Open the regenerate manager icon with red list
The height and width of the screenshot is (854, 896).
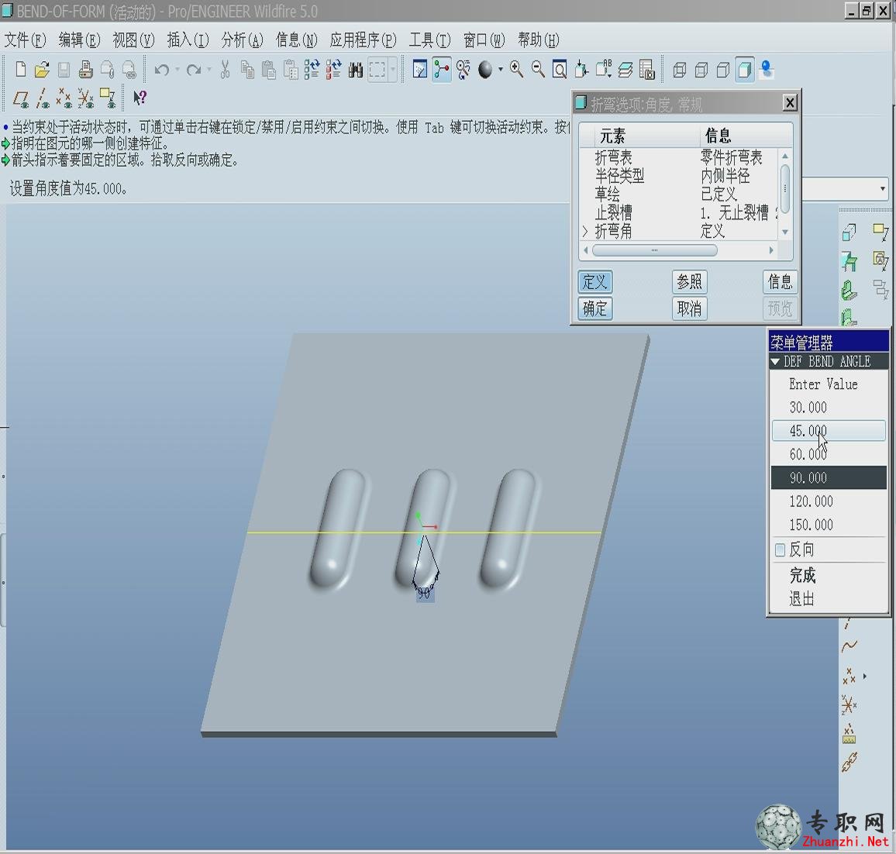334,70
